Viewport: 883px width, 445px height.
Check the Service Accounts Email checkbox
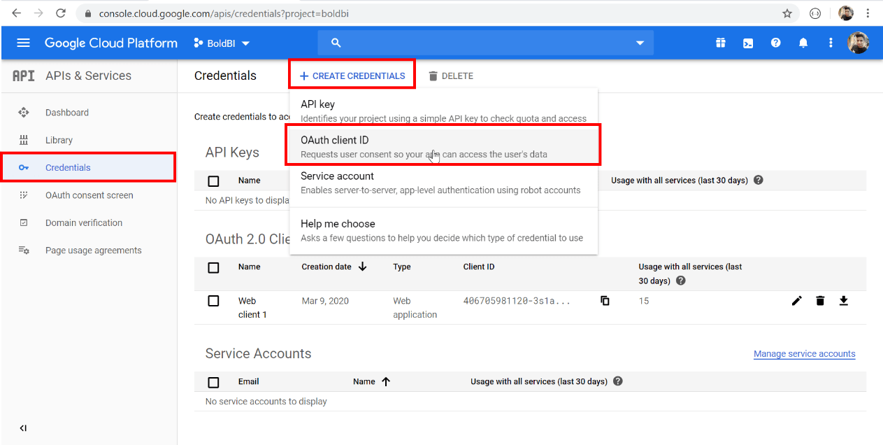pyautogui.click(x=213, y=381)
